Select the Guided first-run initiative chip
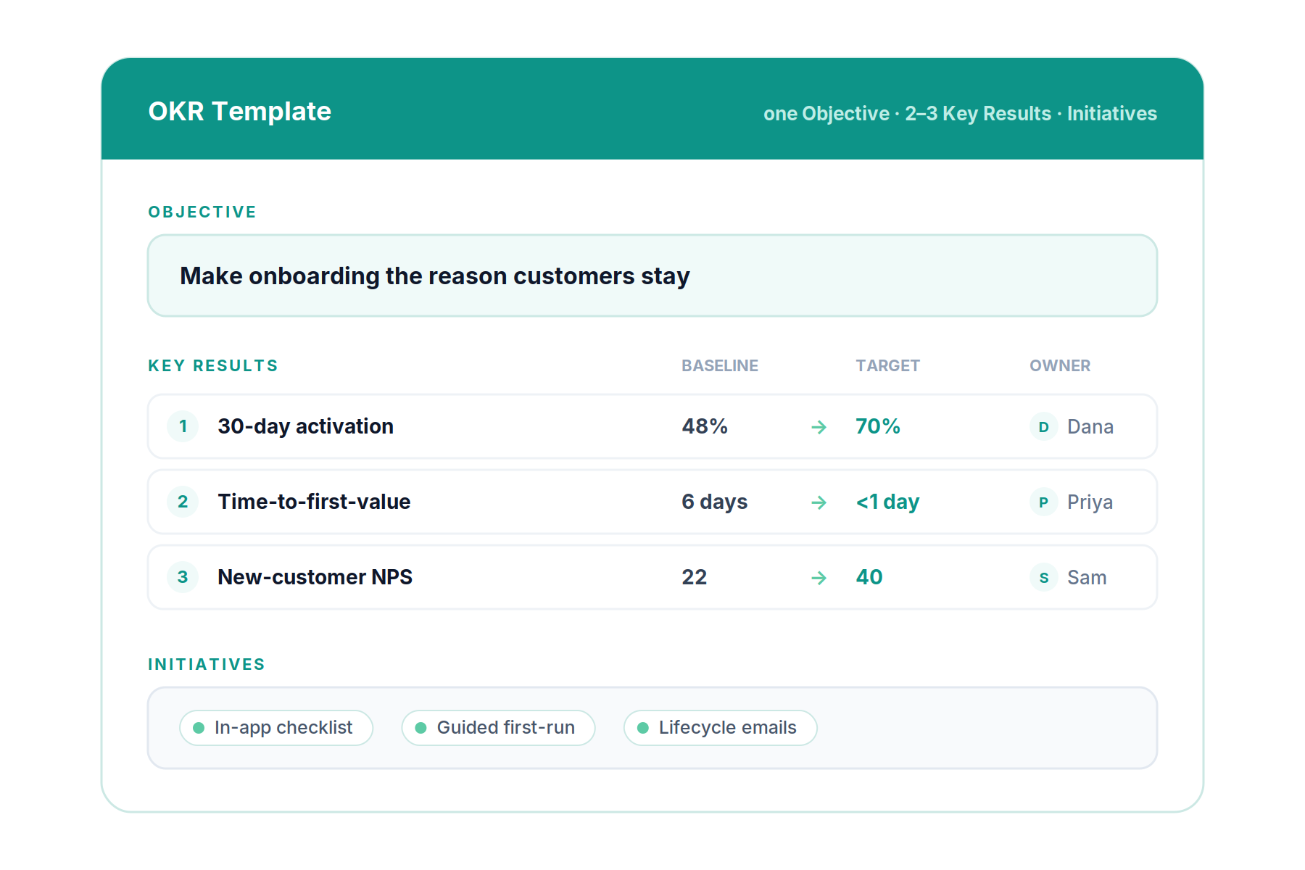The height and width of the screenshot is (870, 1305). 498,728
